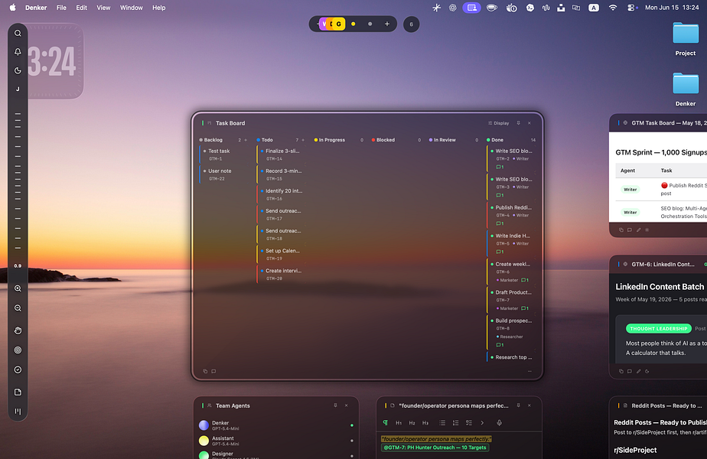Image resolution: width=707 pixels, height=459 pixels.
Task: Open notifications bell in the sidebar
Action: (18, 52)
